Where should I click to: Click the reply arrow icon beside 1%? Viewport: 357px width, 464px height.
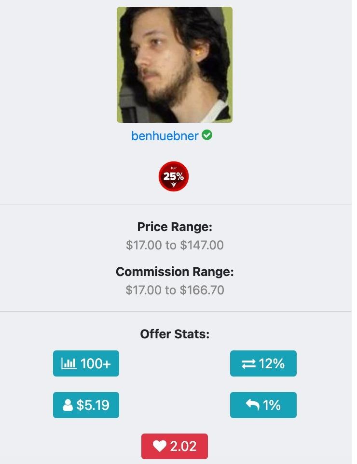pos(252,405)
